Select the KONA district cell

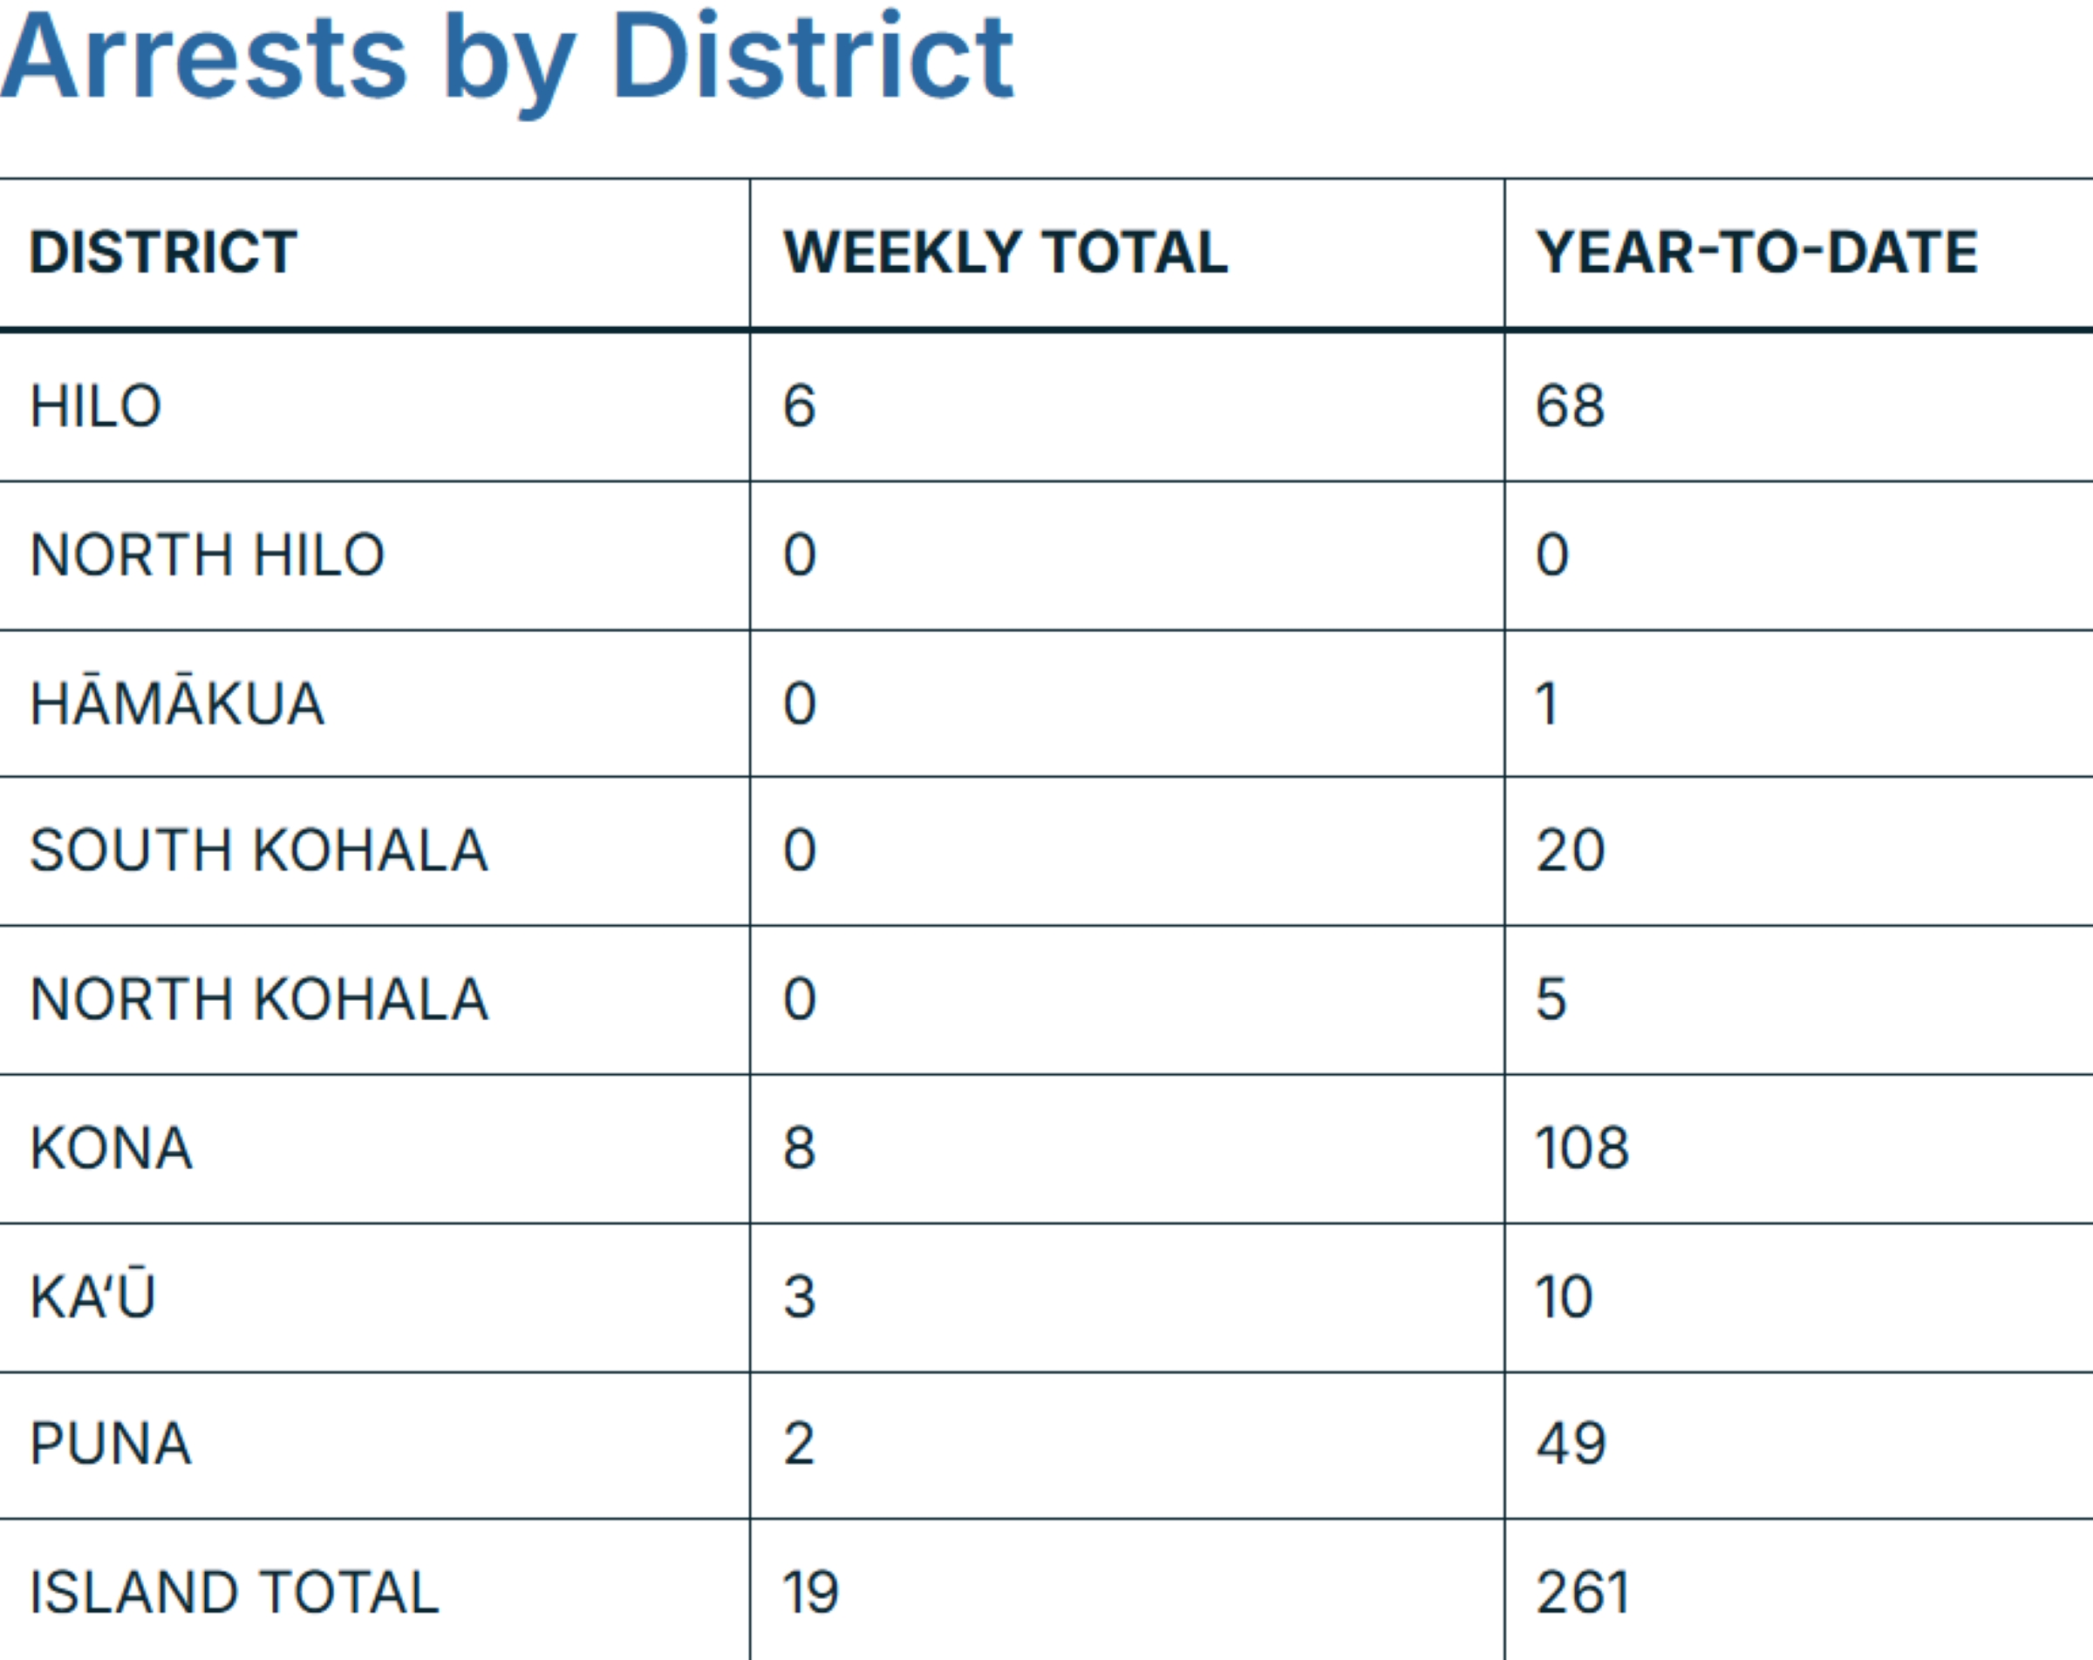[111, 1148]
